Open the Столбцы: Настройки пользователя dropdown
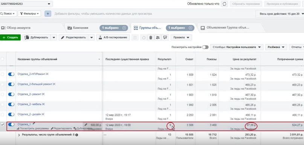The height and width of the screenshot is (145, 304). 237,47
